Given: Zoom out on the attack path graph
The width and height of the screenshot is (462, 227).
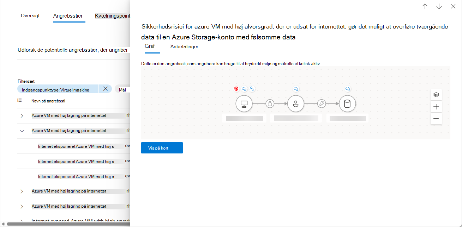Looking at the screenshot, I should tap(436, 119).
